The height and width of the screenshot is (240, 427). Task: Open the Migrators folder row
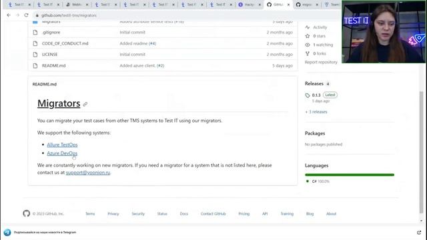pyautogui.click(x=51, y=21)
